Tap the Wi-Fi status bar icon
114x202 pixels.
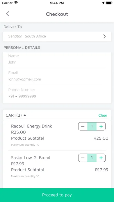pyautogui.click(x=16, y=3)
